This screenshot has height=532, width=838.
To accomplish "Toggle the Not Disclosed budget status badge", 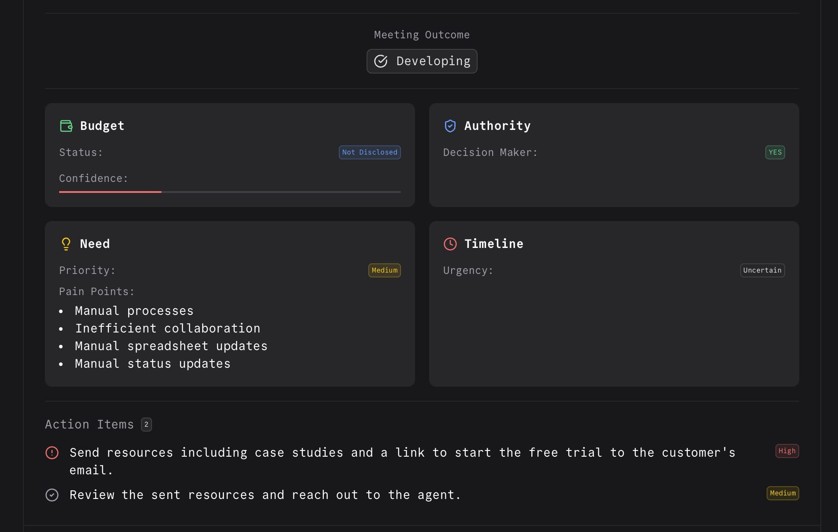I will tap(369, 152).
